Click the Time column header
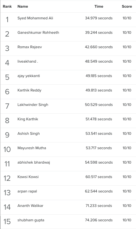 pyautogui.click(x=99, y=6)
